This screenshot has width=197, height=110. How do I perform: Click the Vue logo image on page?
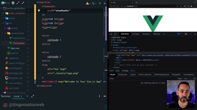153,23
